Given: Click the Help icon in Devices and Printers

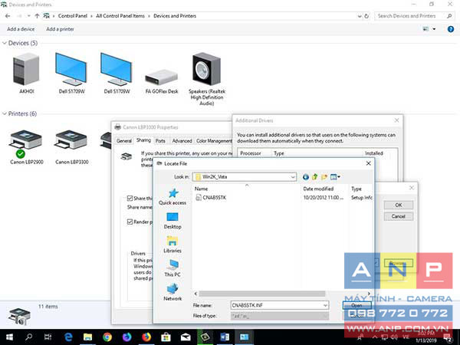Looking at the screenshot, I should [x=451, y=29].
